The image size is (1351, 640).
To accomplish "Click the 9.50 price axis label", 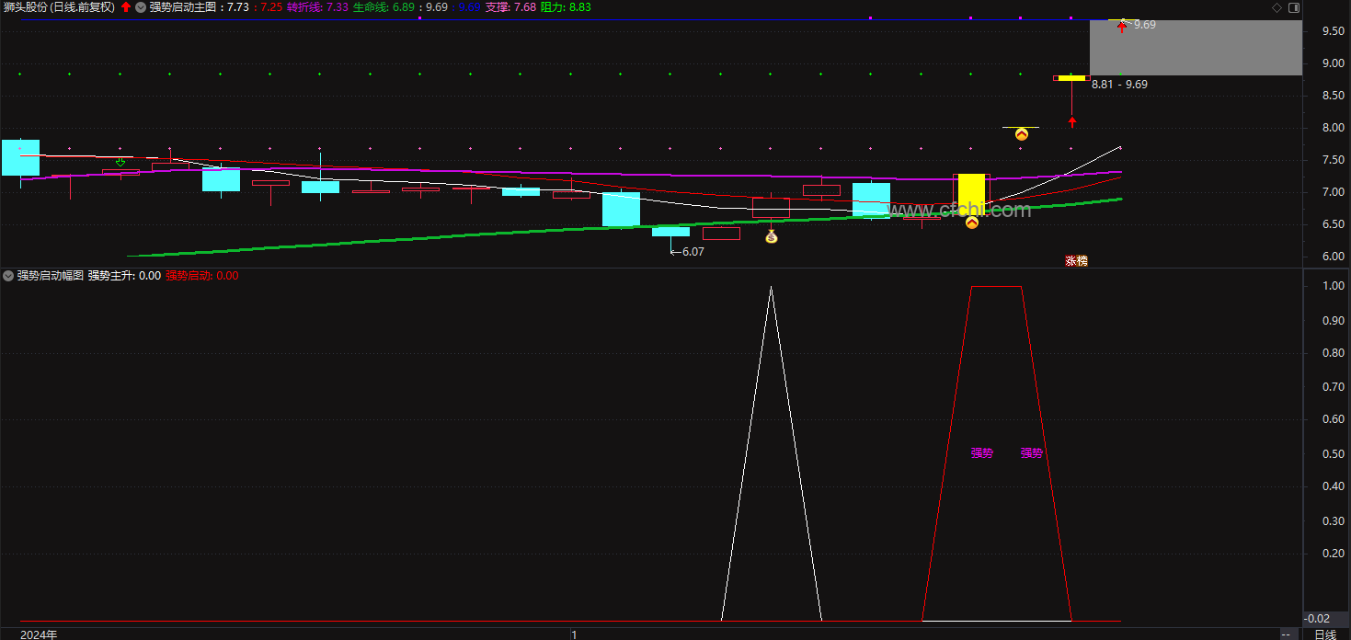I will pos(1334,31).
